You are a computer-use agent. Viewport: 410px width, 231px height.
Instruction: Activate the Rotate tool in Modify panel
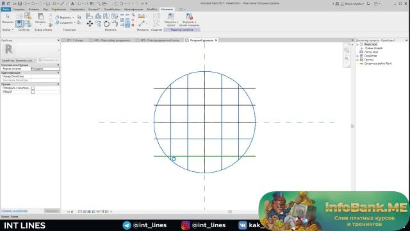[x=106, y=24]
